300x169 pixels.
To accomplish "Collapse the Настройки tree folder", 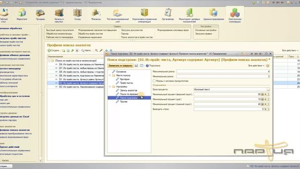I will pos(110,86).
